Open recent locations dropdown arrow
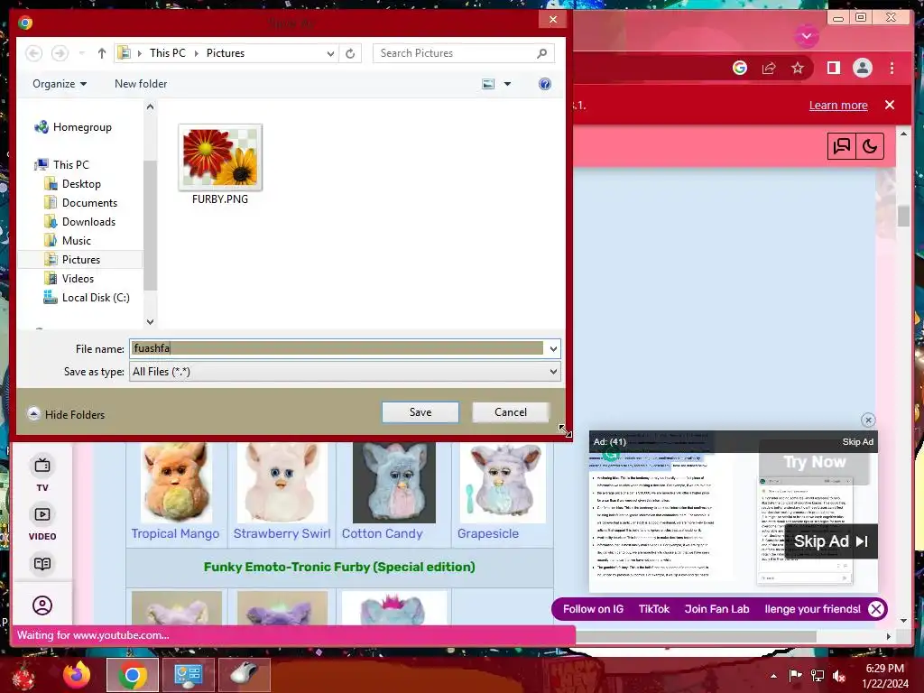This screenshot has height=693, width=924. click(81, 53)
